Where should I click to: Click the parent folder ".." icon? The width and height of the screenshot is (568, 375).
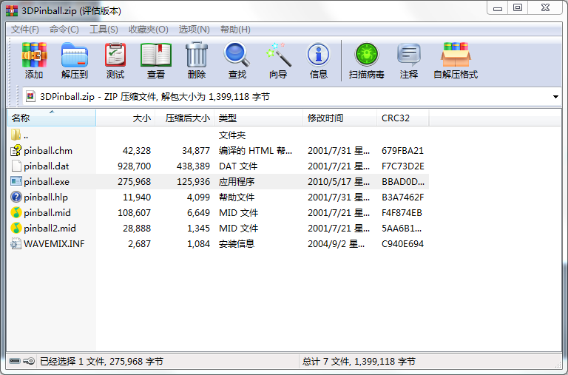pos(16,135)
